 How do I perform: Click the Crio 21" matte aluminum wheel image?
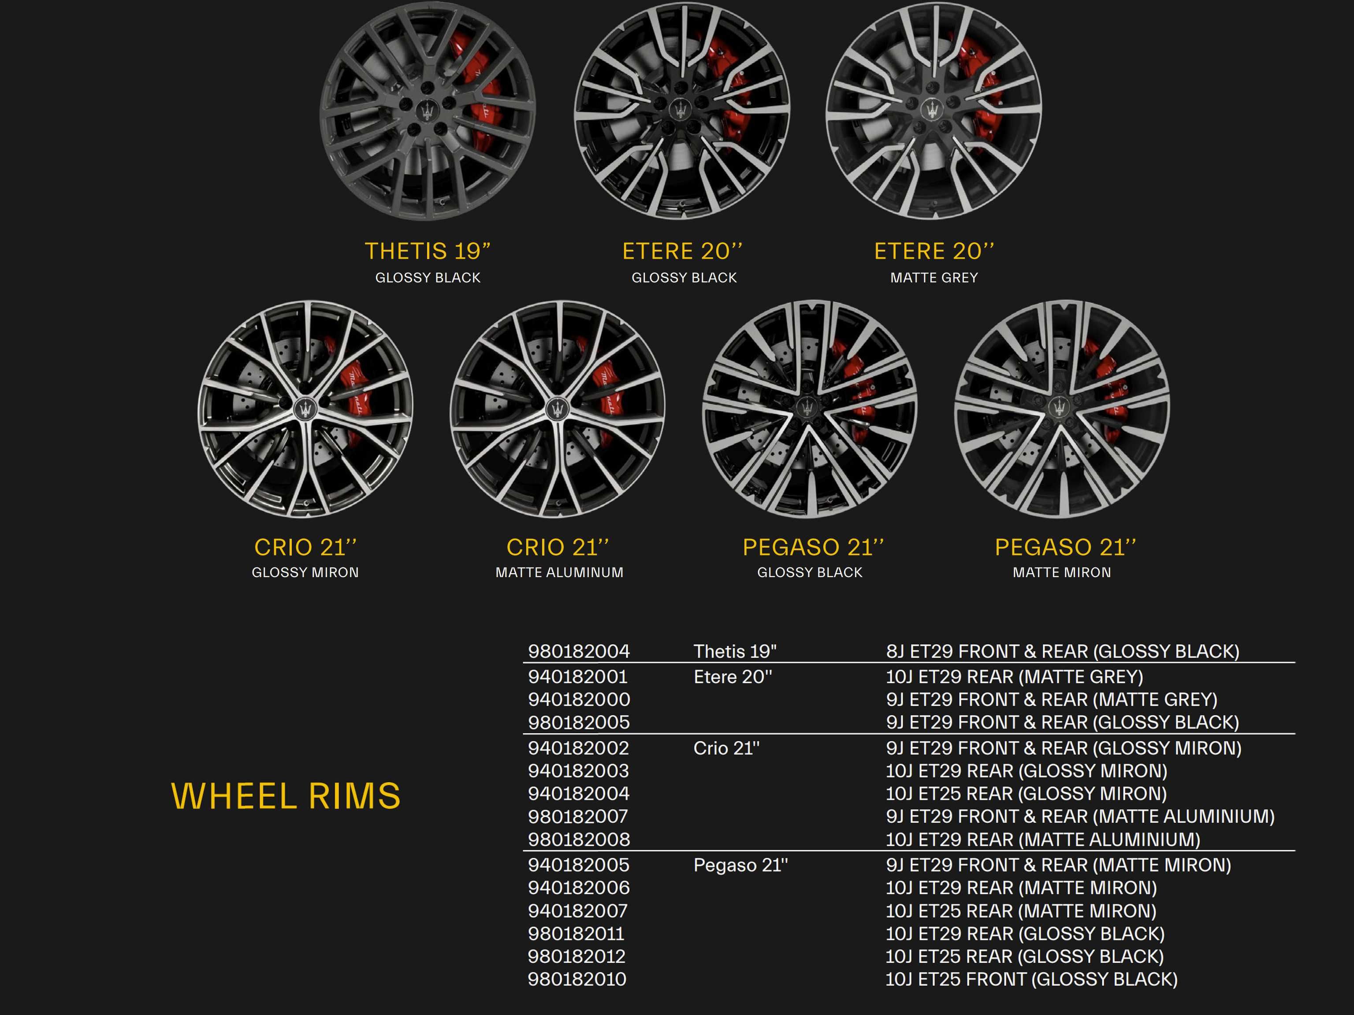(x=558, y=408)
